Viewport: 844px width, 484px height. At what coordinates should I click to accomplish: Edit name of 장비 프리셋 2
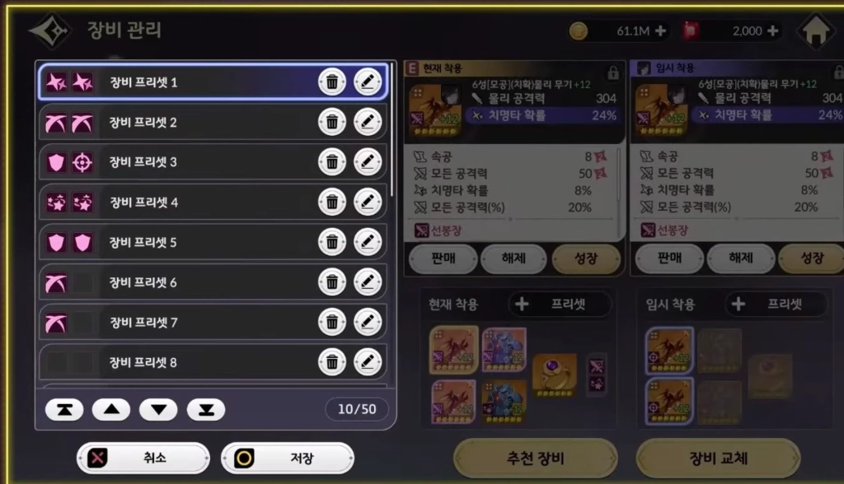coord(368,122)
